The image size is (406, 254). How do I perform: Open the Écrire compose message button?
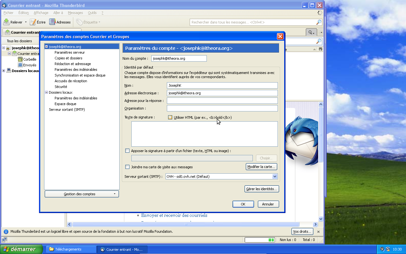click(x=38, y=22)
